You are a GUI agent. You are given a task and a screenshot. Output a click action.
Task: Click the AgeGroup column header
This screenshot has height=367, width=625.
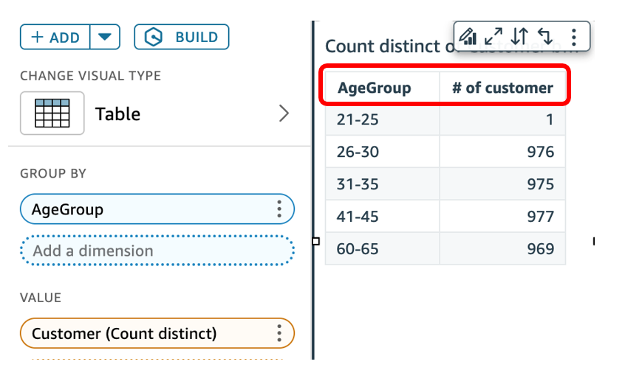click(x=375, y=88)
